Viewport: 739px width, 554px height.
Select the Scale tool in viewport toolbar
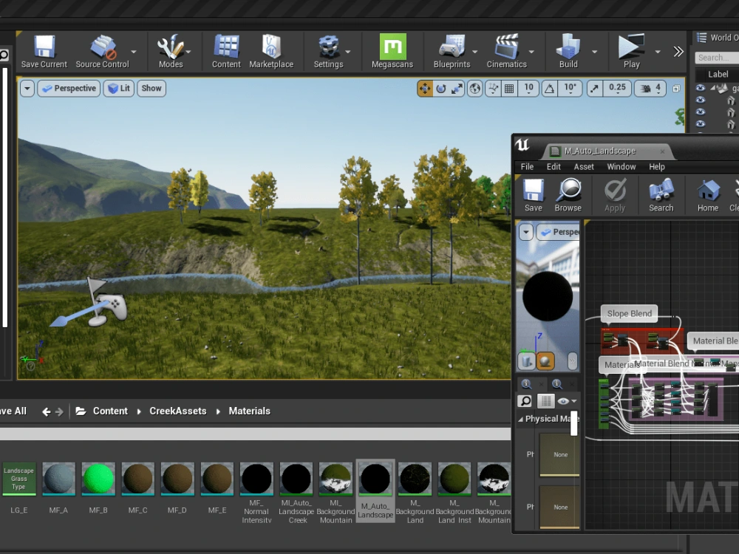(458, 88)
